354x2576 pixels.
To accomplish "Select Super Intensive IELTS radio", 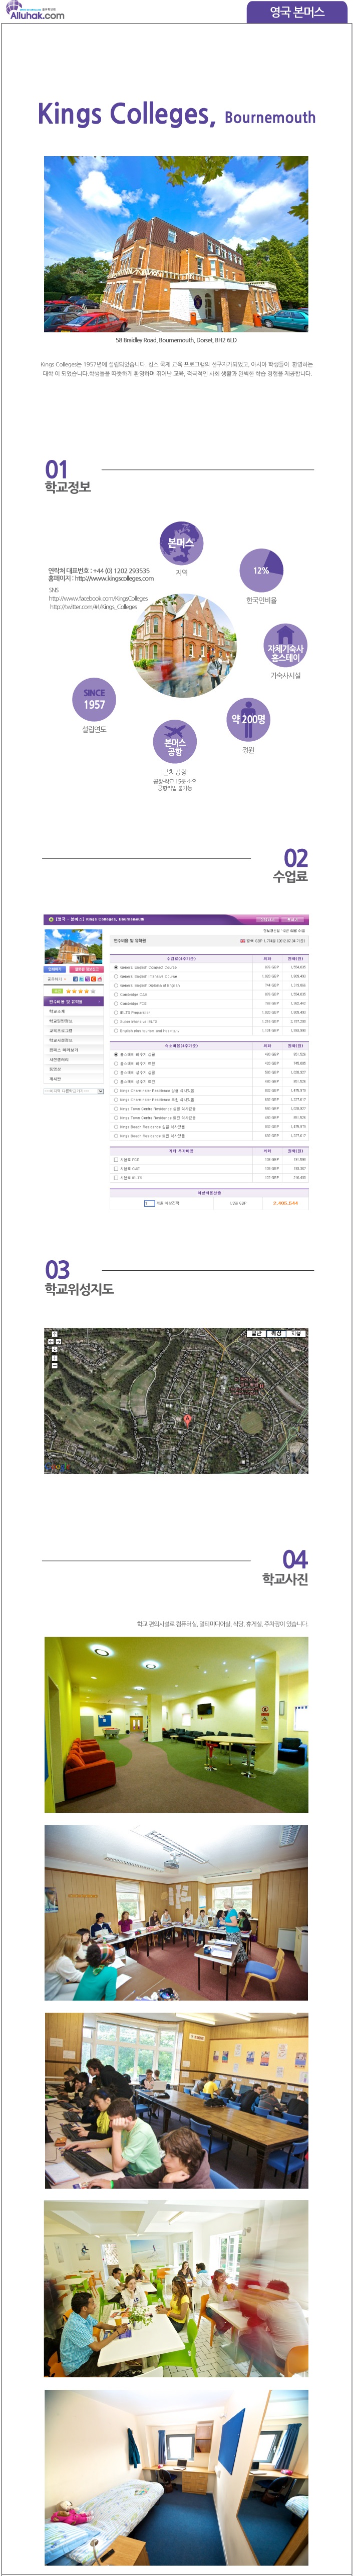I will pos(116,1021).
